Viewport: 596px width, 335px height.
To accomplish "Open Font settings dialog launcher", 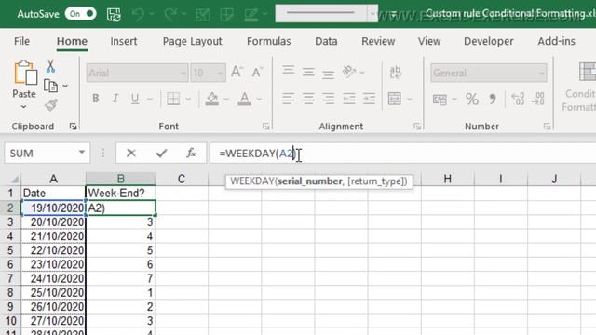I will tap(265, 127).
